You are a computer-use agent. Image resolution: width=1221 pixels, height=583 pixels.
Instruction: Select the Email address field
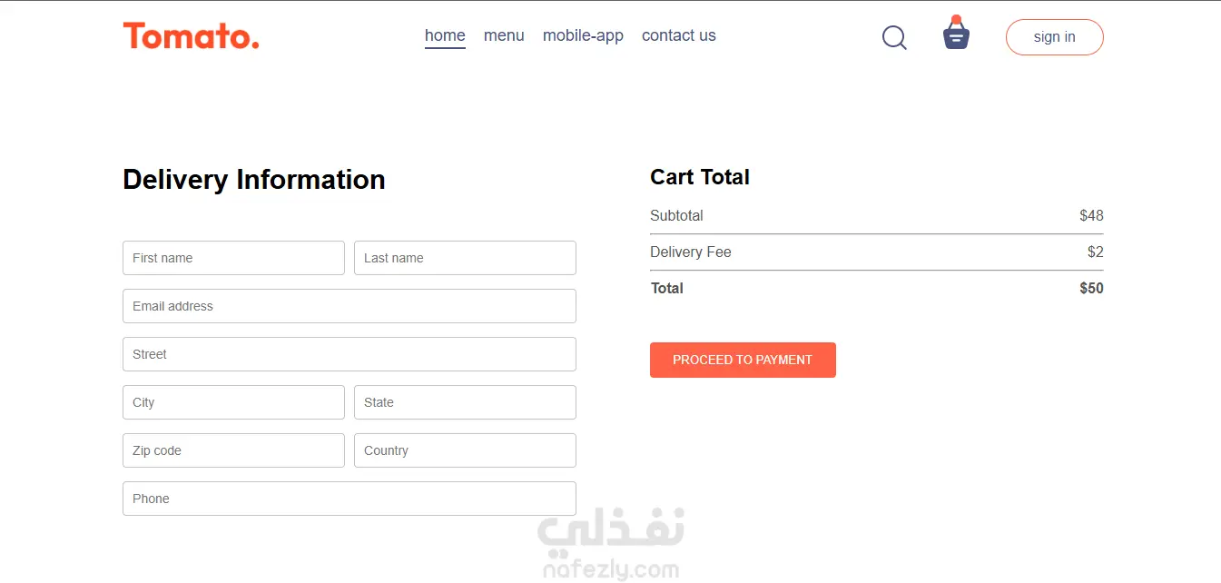point(350,306)
